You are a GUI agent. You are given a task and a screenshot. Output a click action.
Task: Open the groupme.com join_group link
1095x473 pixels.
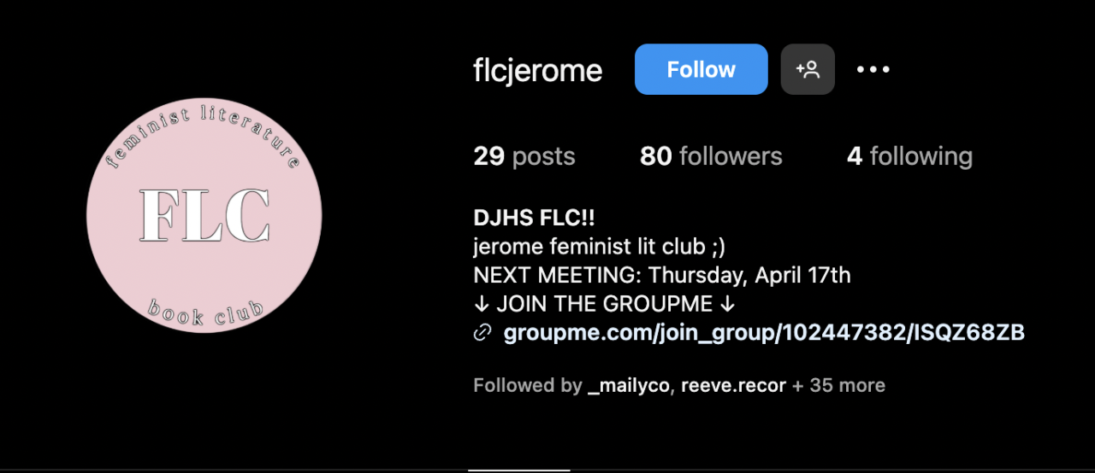pyautogui.click(x=764, y=333)
